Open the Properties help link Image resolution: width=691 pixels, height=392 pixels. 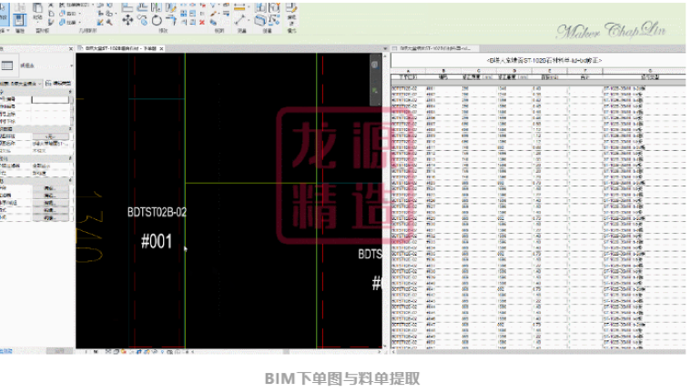pyautogui.click(x=6, y=351)
